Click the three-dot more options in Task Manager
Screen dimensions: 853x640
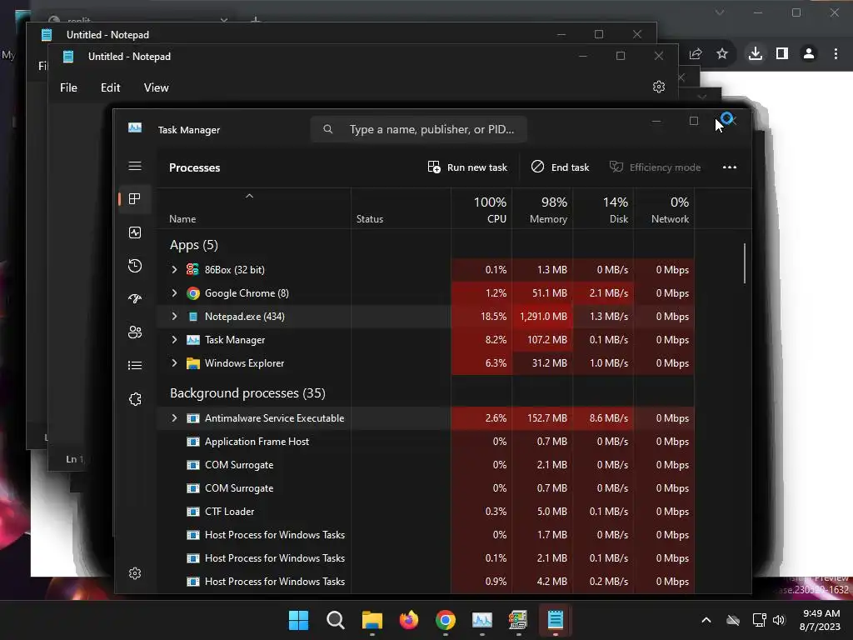click(x=730, y=167)
